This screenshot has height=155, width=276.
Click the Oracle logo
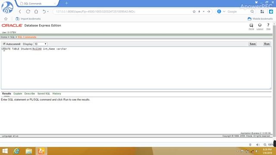12,25
